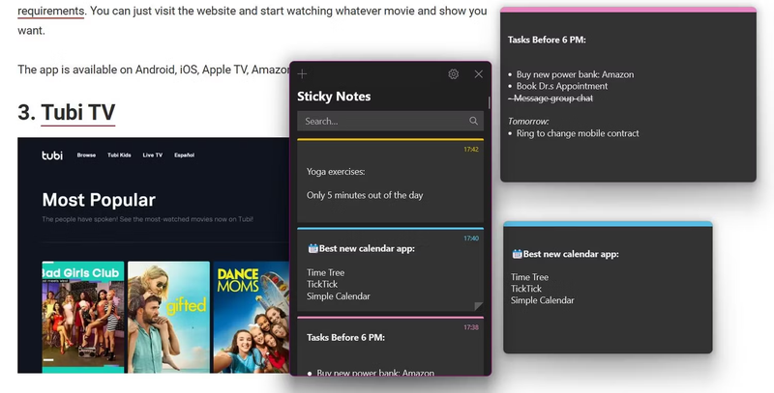Click 'Simple Calendar' in the blue open note
This screenshot has height=393, width=774.
(543, 300)
